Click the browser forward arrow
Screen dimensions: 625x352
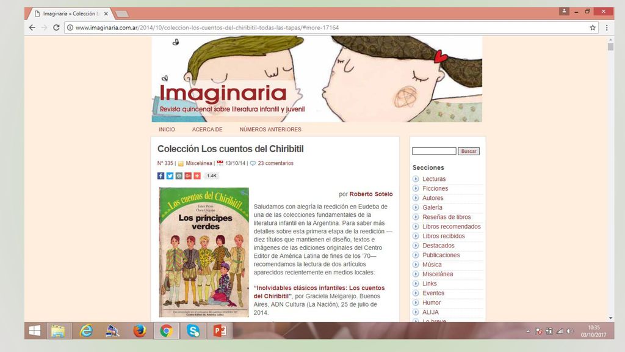[x=44, y=28]
